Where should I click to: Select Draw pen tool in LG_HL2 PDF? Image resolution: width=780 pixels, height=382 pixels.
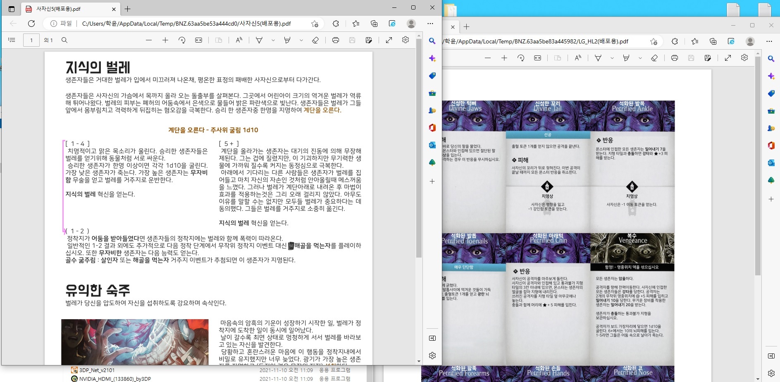(598, 58)
